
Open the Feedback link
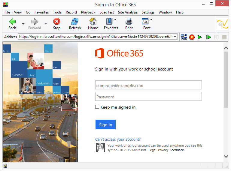tap(177, 150)
